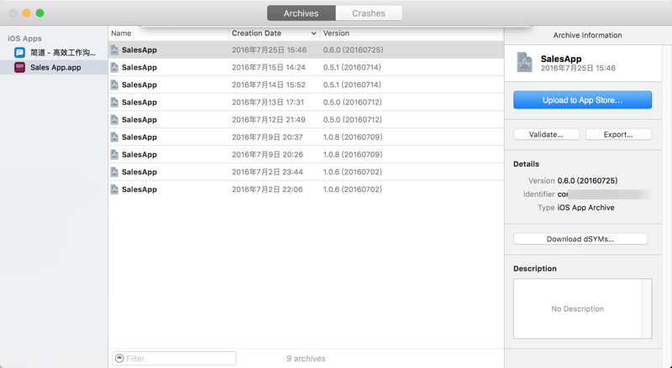Click SalesApp name in 20:26 July 9 row

139,154
